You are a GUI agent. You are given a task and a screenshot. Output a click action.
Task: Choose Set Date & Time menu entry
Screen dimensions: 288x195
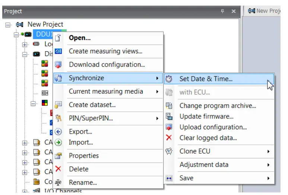click(x=206, y=79)
